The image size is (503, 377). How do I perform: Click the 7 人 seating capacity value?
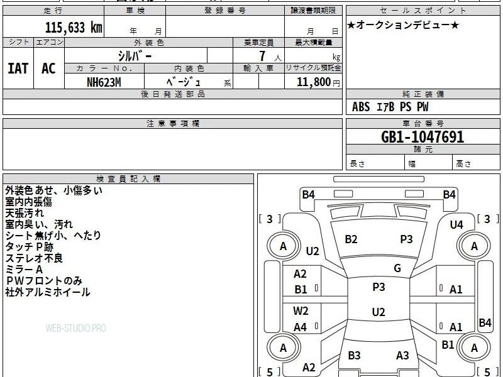tap(270, 57)
